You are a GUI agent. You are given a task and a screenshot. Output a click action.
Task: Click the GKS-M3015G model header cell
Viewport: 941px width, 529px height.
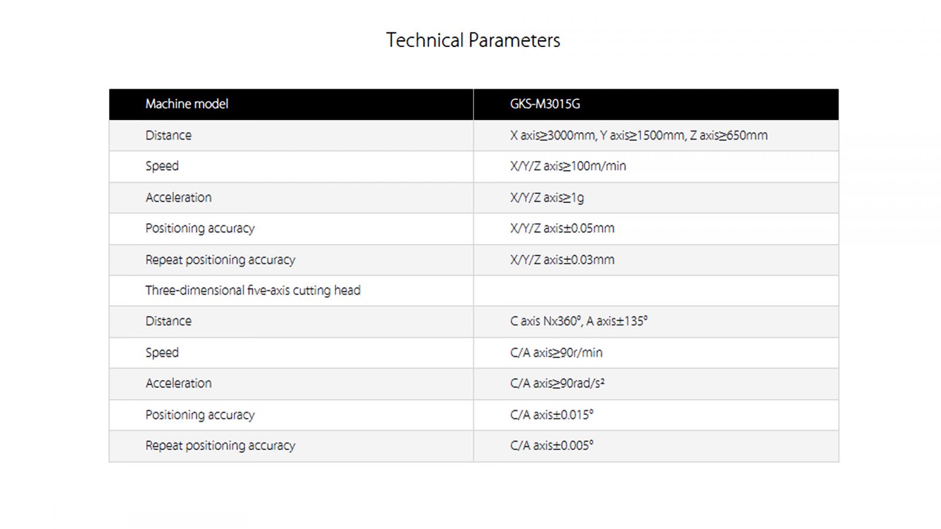(656, 104)
